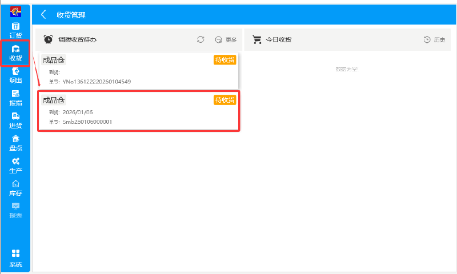Open the 进货 (purchasing) sidebar module
This screenshot has height=274, width=457.
tap(15, 120)
